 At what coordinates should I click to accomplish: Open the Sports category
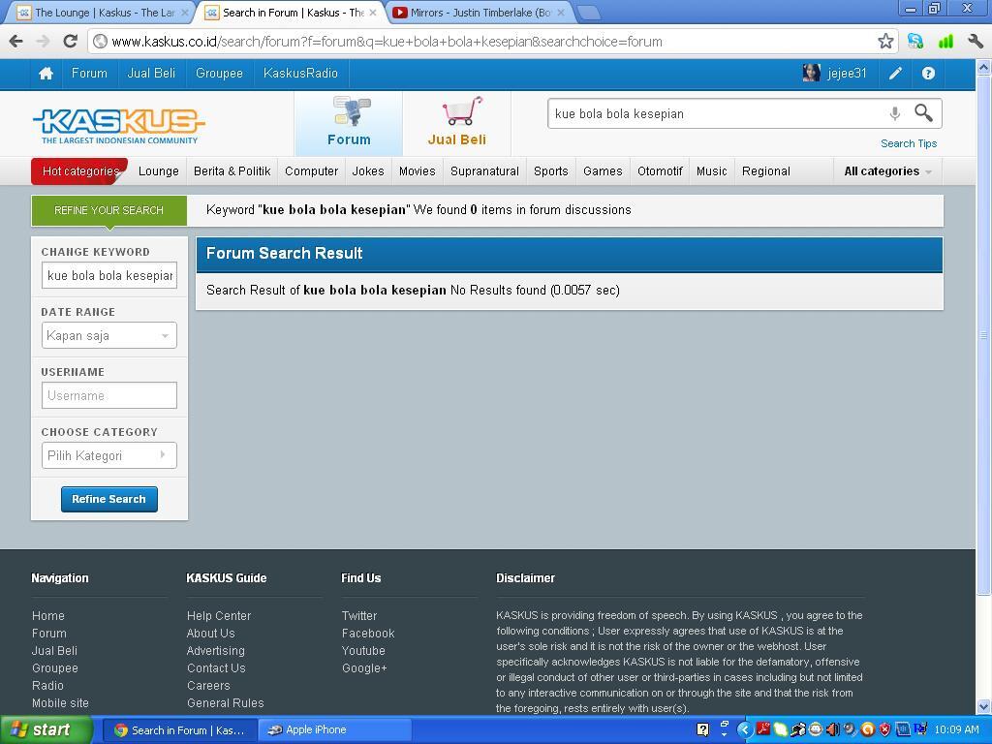point(550,171)
